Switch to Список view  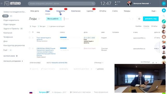[x=146, y=26]
